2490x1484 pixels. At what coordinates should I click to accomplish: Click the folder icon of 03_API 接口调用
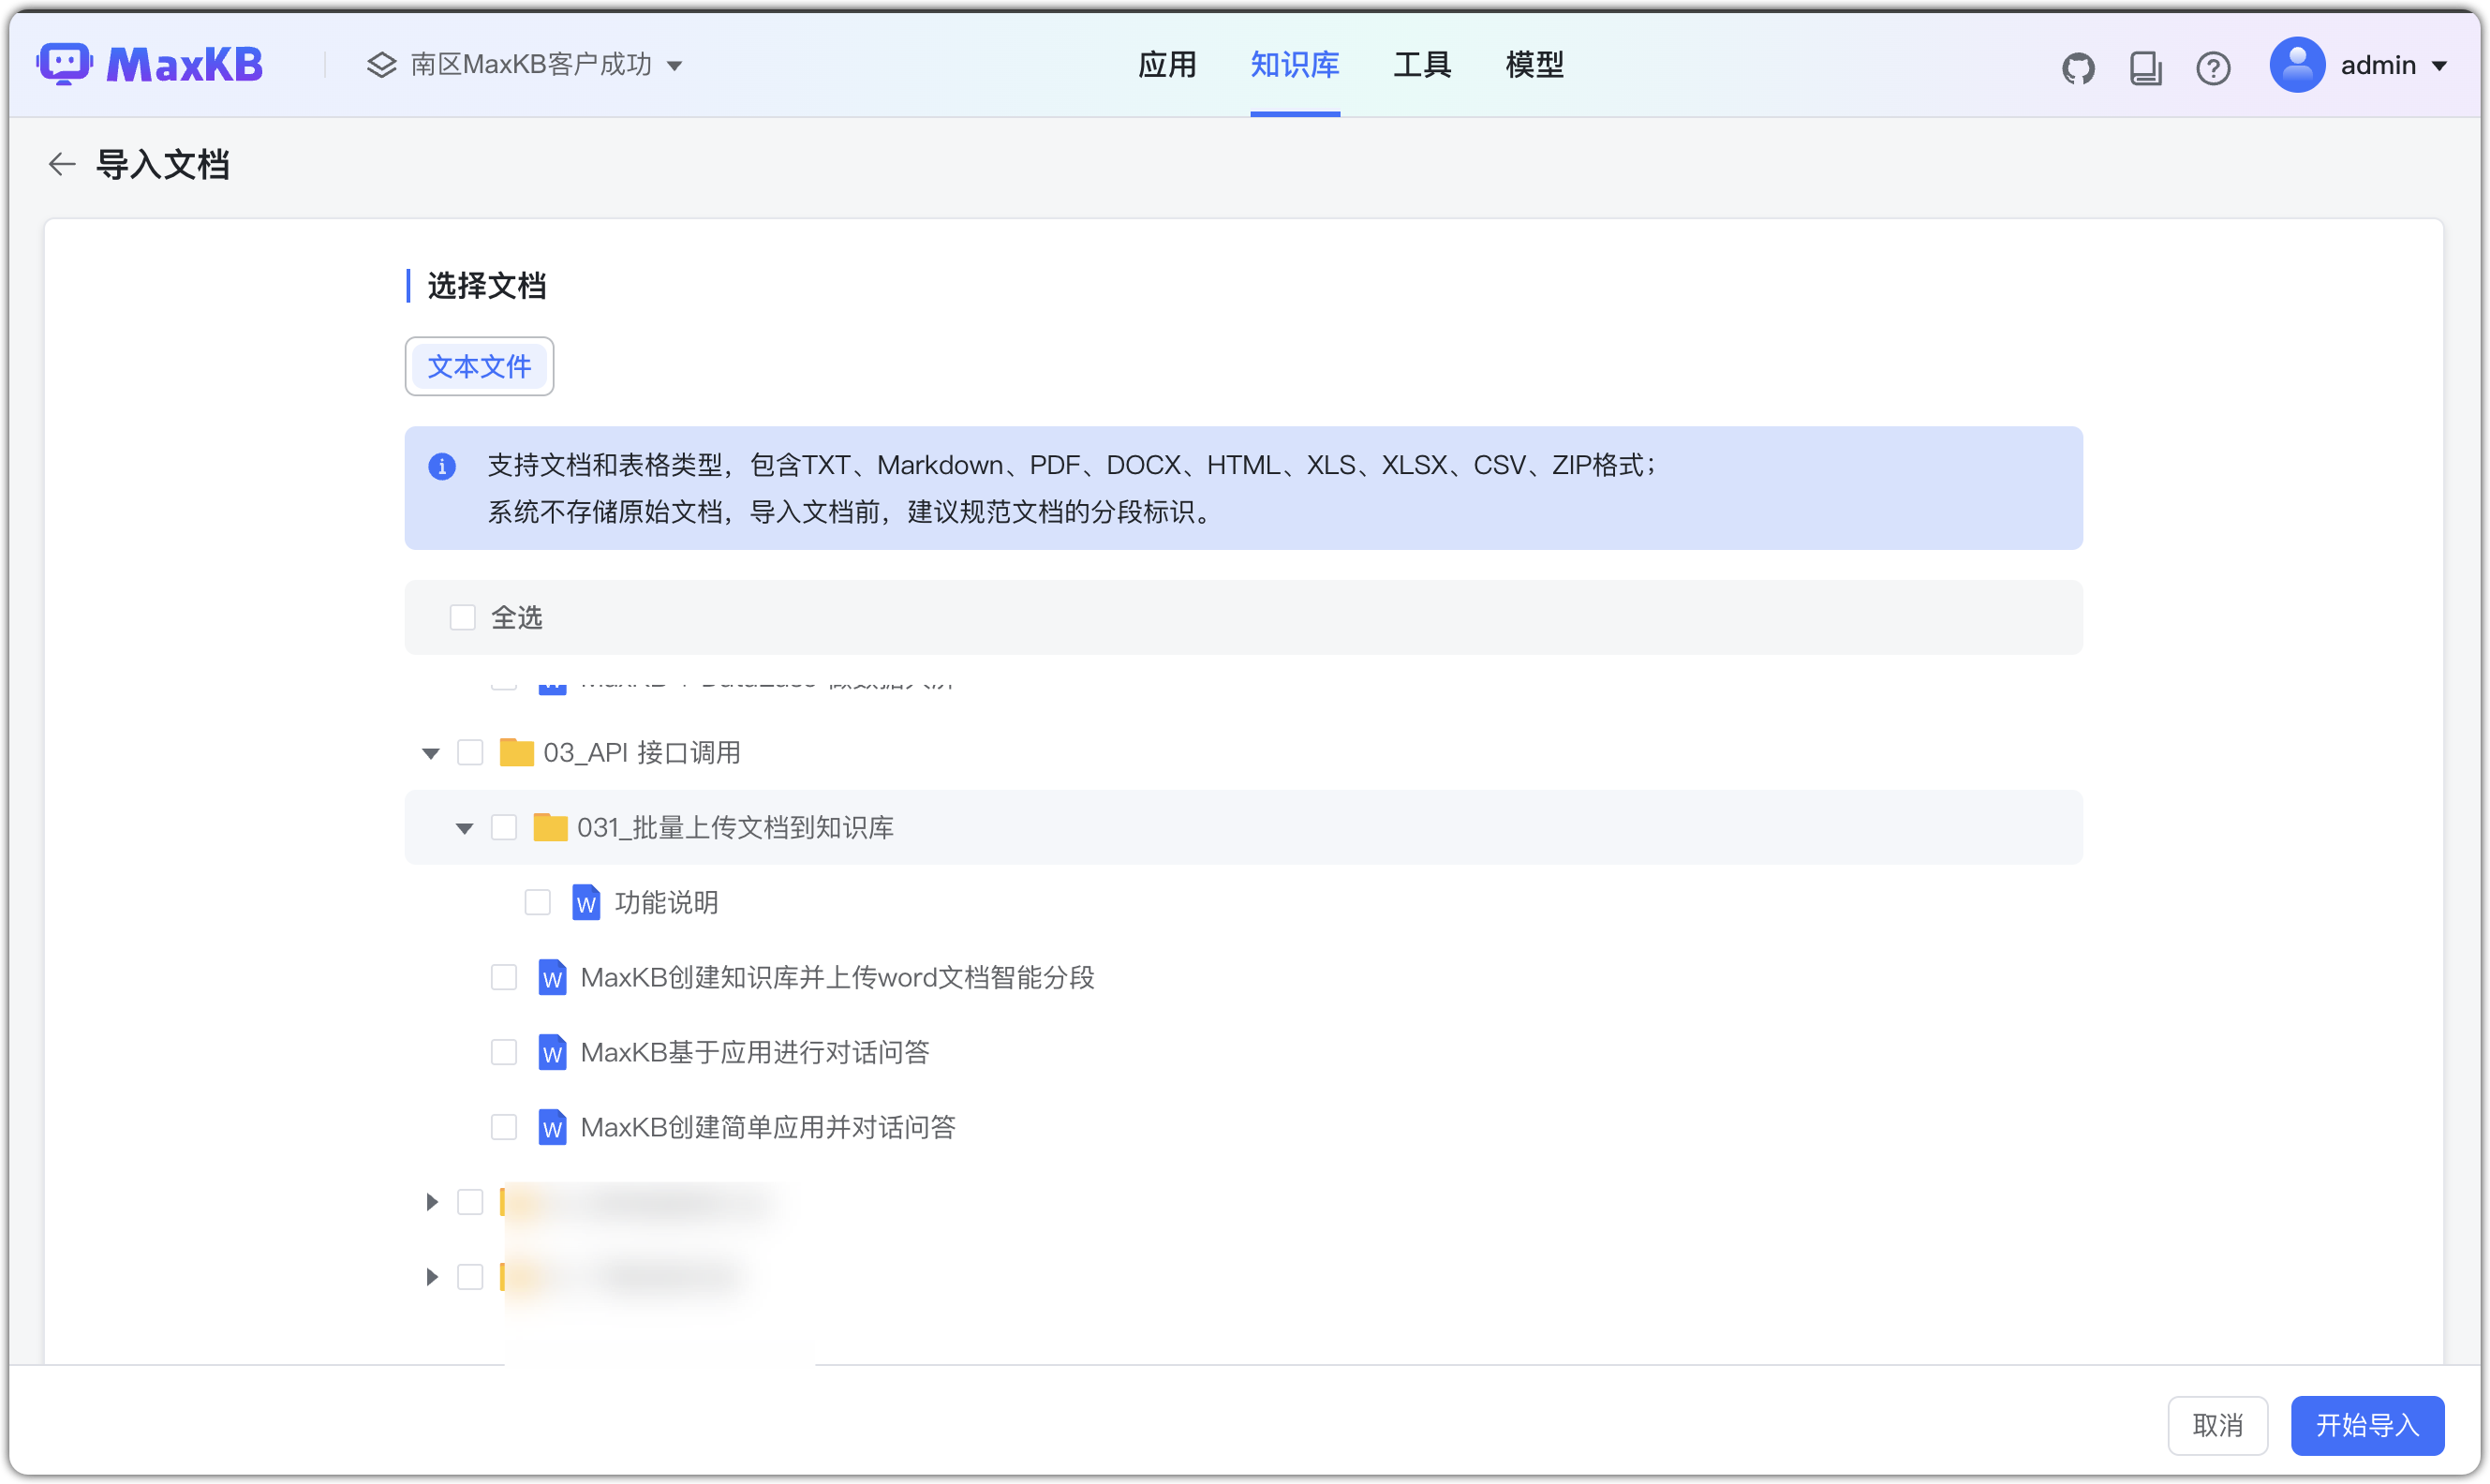[x=517, y=752]
